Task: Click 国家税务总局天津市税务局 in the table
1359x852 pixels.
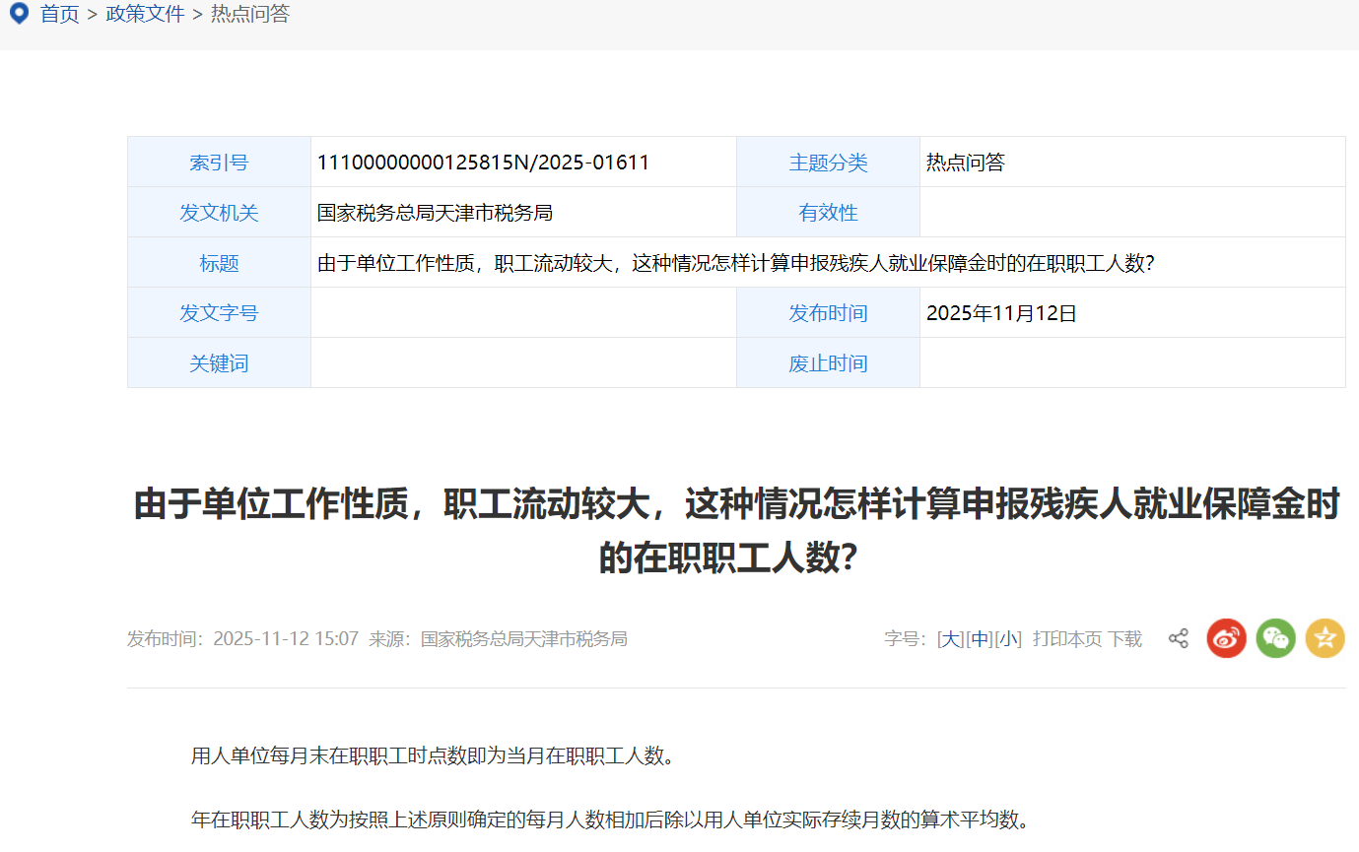Action: pyautogui.click(x=435, y=213)
